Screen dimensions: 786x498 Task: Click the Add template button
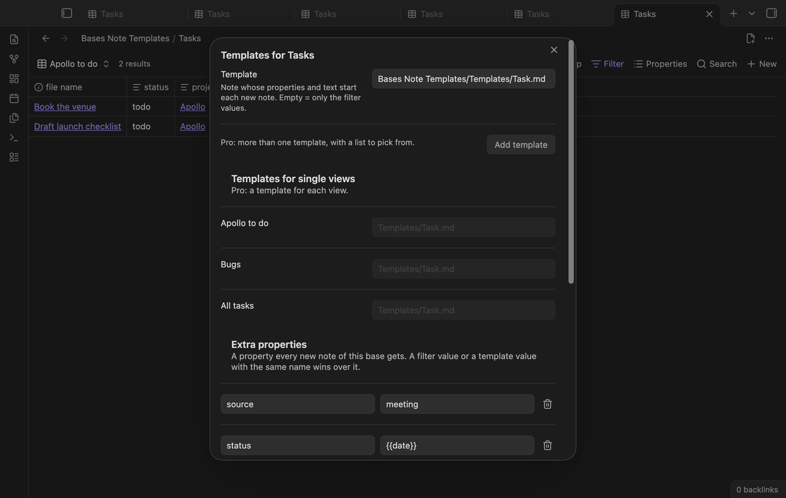click(521, 145)
